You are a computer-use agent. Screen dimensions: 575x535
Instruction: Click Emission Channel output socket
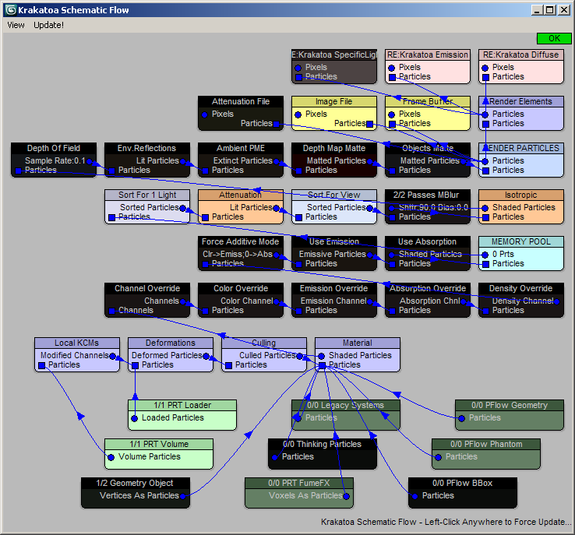coord(369,301)
